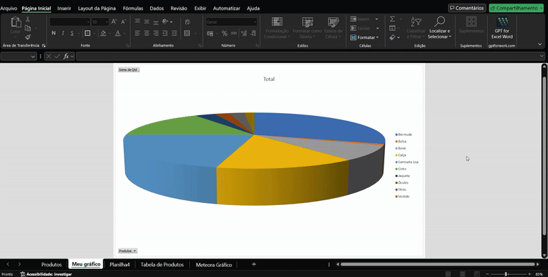Click the Format Painter brush icon
548x277 pixels.
27,38
